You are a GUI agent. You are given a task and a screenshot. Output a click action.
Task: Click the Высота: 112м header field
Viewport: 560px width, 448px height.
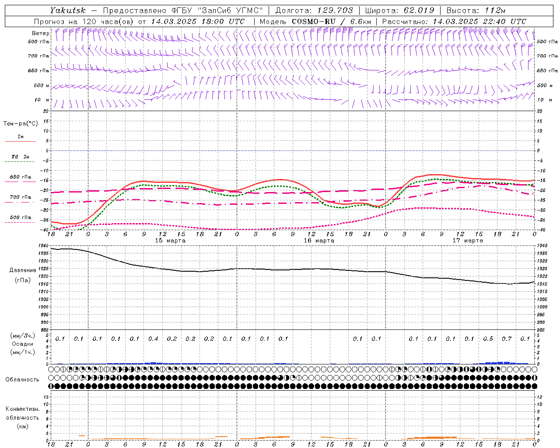[476, 10]
